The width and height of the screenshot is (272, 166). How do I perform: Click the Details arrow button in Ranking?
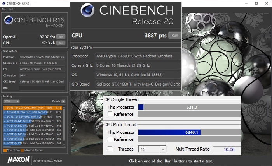click(x=63, y=101)
